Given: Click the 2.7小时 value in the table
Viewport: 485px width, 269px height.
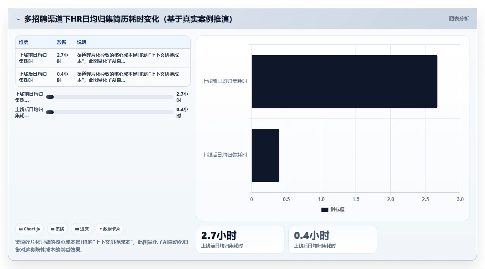Looking at the screenshot, I should (x=63, y=58).
